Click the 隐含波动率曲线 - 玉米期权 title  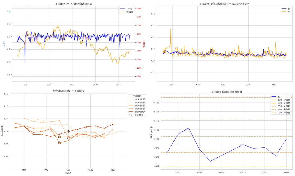(68, 91)
